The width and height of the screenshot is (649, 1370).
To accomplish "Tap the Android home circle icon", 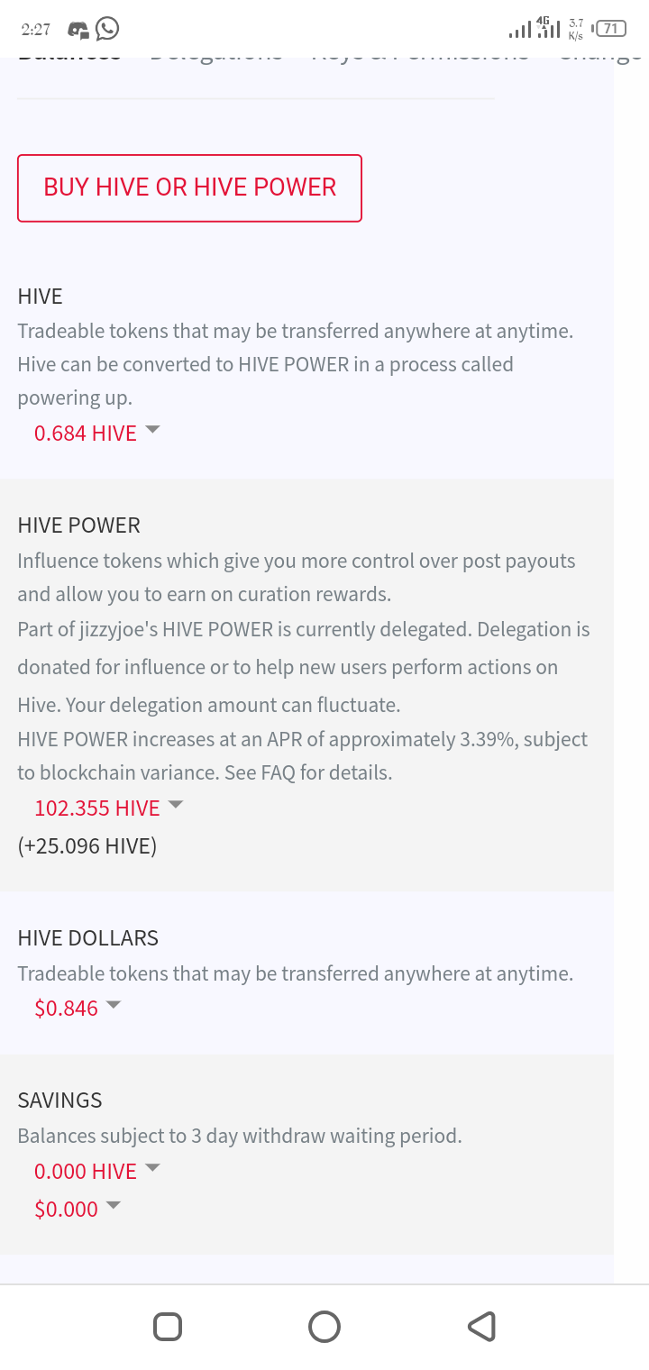I will (x=324, y=1326).
